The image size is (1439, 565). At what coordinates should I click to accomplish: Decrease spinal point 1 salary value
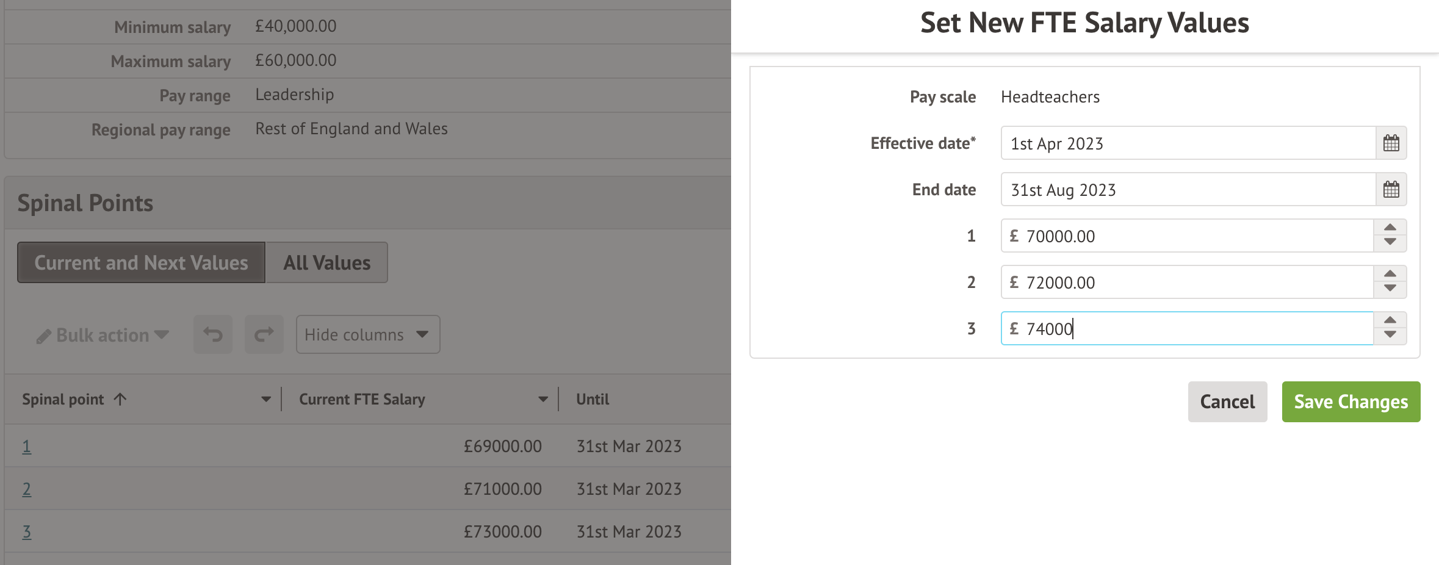click(x=1390, y=242)
